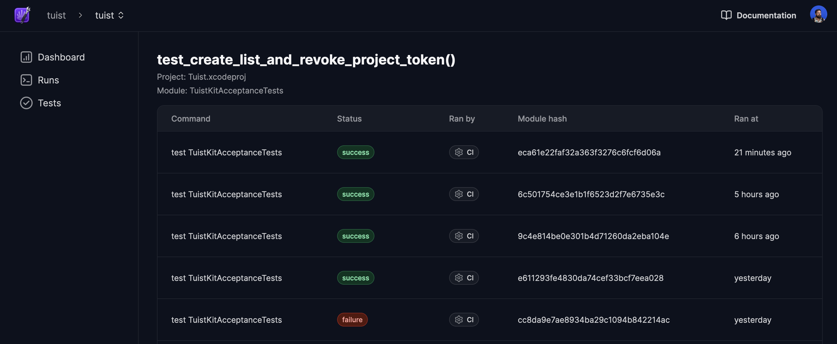Click CI gear icon in 21 minutes ago row

(459, 152)
